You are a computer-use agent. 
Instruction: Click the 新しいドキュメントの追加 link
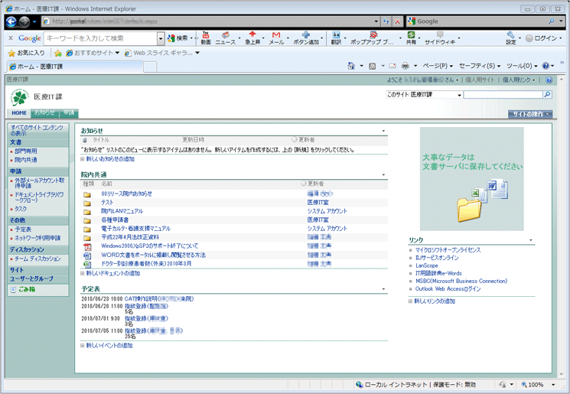pos(113,273)
